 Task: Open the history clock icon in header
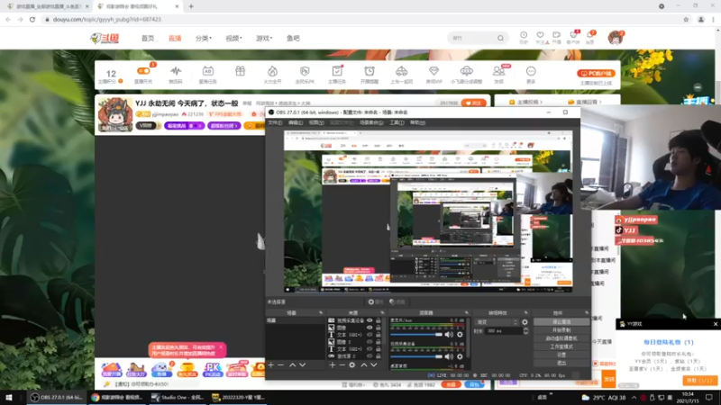pyautogui.click(x=524, y=35)
